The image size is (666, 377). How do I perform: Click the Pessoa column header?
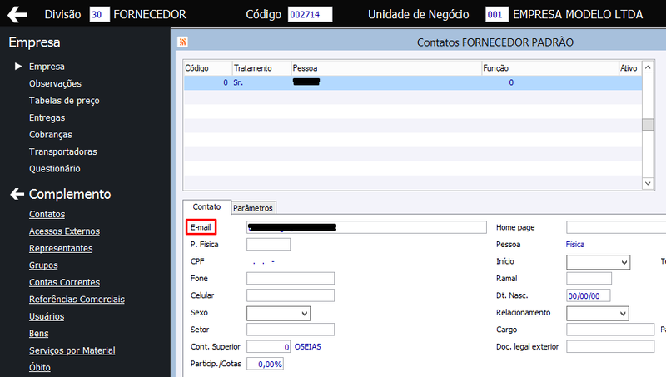pos(385,68)
